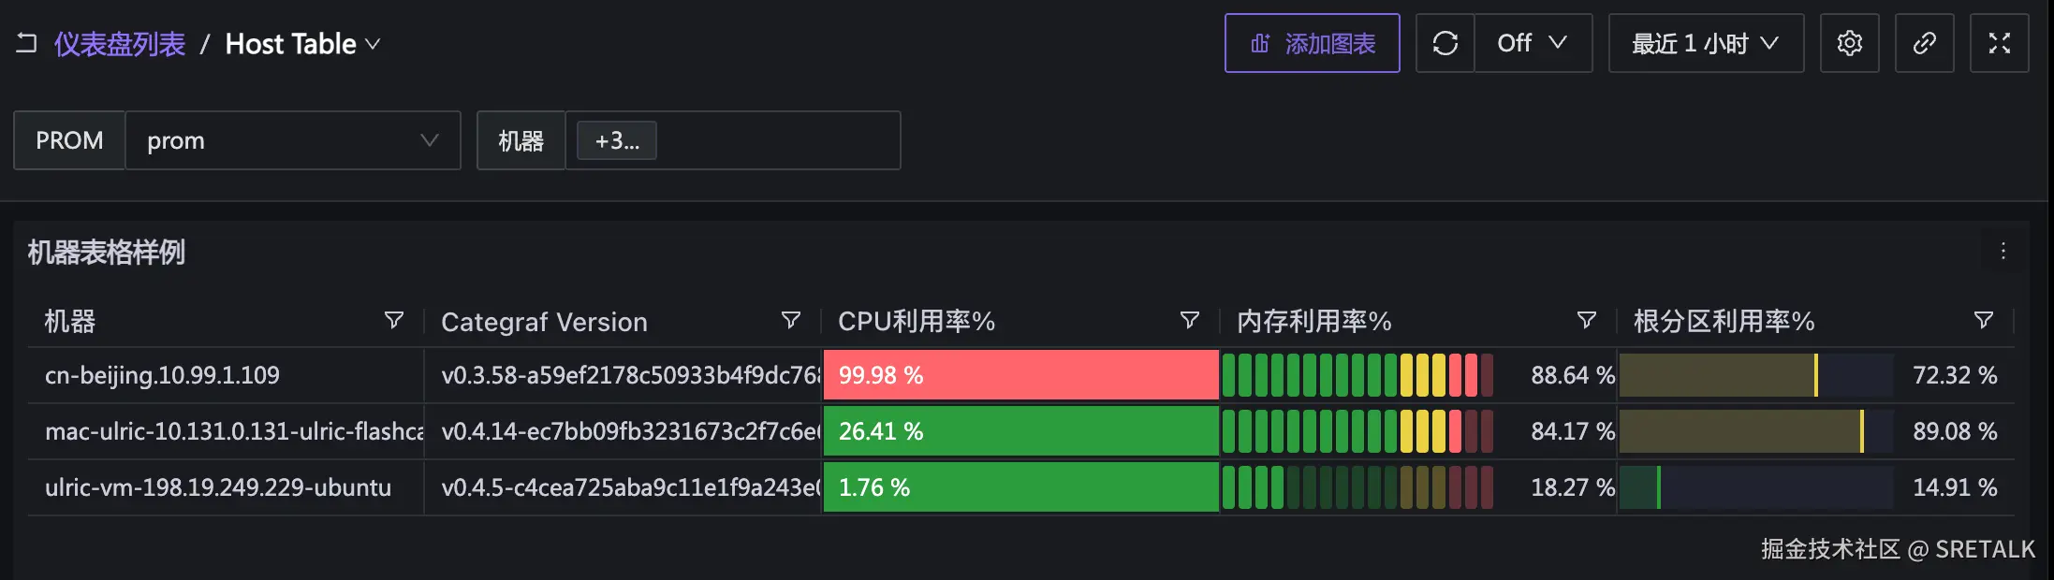This screenshot has height=580, width=2054.
Task: Open prom datasource dropdown
Action: [x=292, y=140]
